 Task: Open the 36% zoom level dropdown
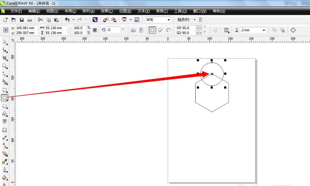(169, 20)
